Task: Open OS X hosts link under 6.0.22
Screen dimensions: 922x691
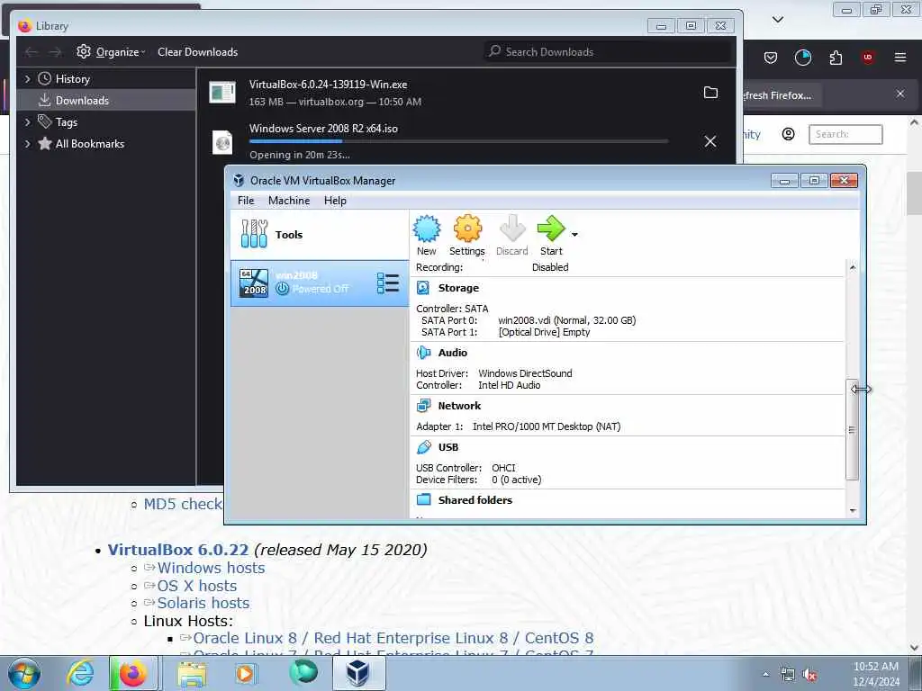Action: (197, 586)
